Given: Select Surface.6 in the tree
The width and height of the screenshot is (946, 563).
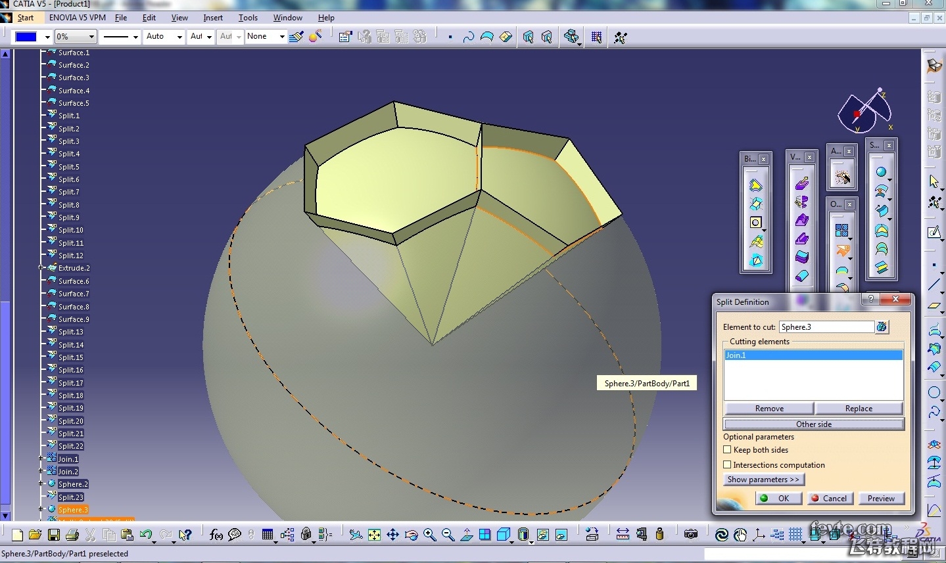Looking at the screenshot, I should pyautogui.click(x=74, y=281).
